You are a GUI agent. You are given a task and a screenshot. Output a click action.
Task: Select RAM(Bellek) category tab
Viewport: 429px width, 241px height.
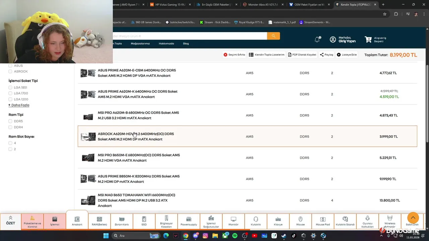click(x=99, y=222)
